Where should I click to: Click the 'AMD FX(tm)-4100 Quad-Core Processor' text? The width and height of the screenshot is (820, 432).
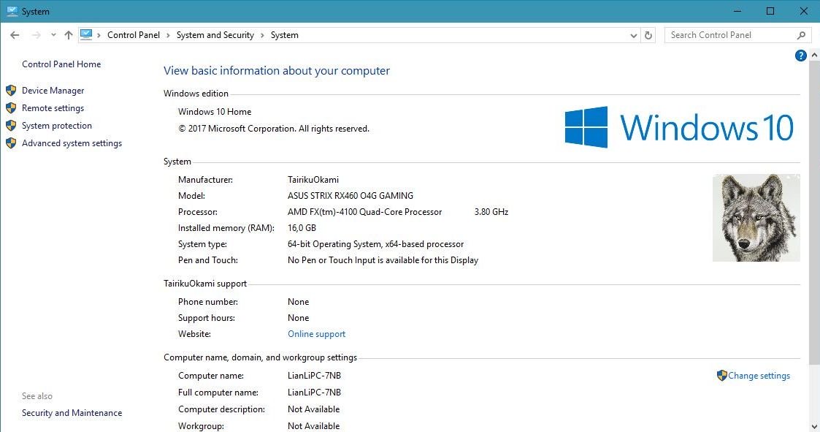pos(364,212)
